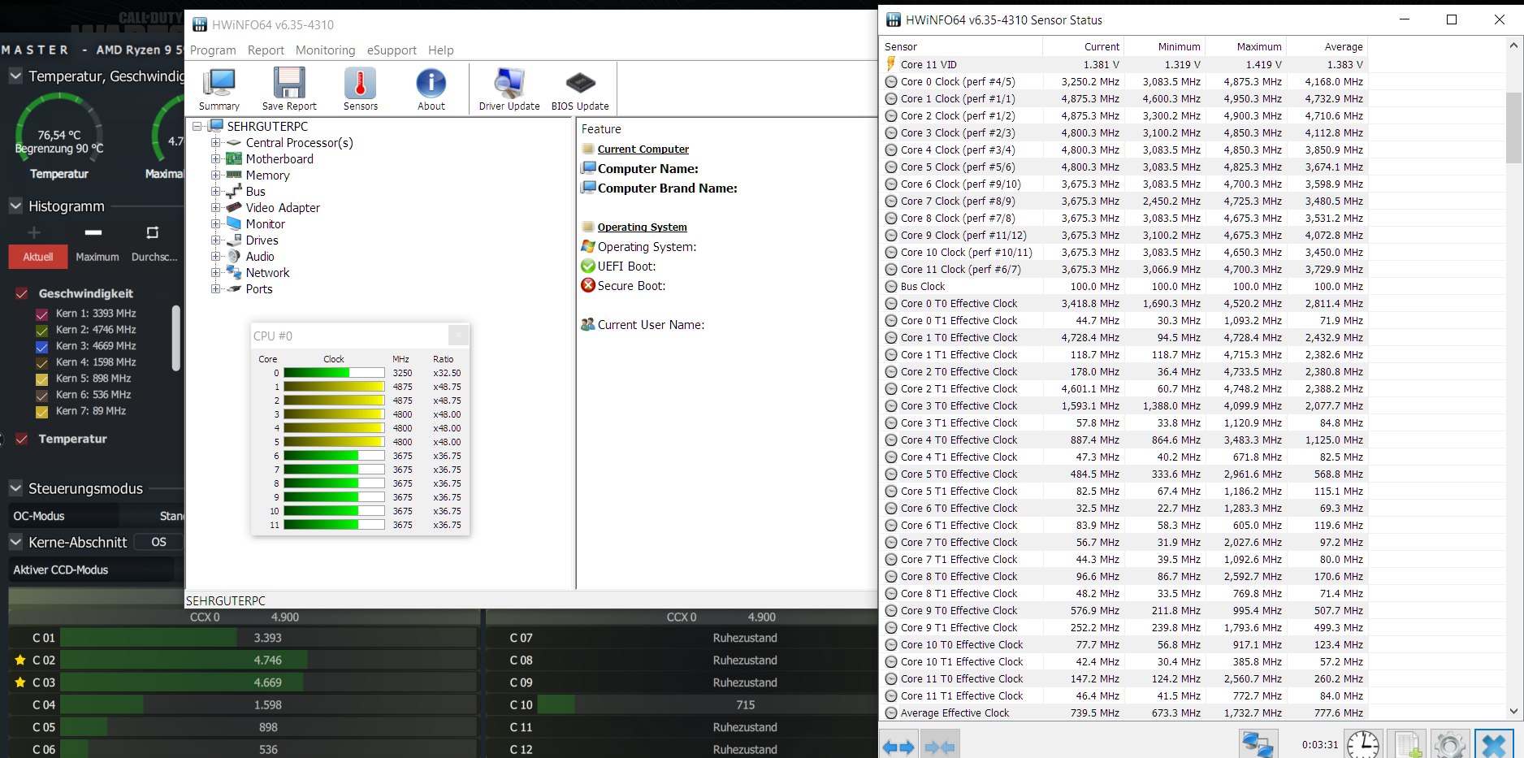
Task: Click the histogram minus icon
Action: pos(93,233)
